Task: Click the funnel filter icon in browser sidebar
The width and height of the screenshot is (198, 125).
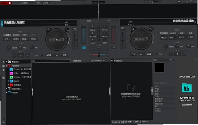Action: (3, 70)
